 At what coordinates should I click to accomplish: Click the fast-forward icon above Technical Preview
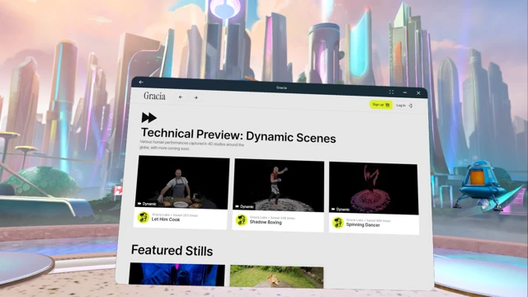pyautogui.click(x=149, y=117)
